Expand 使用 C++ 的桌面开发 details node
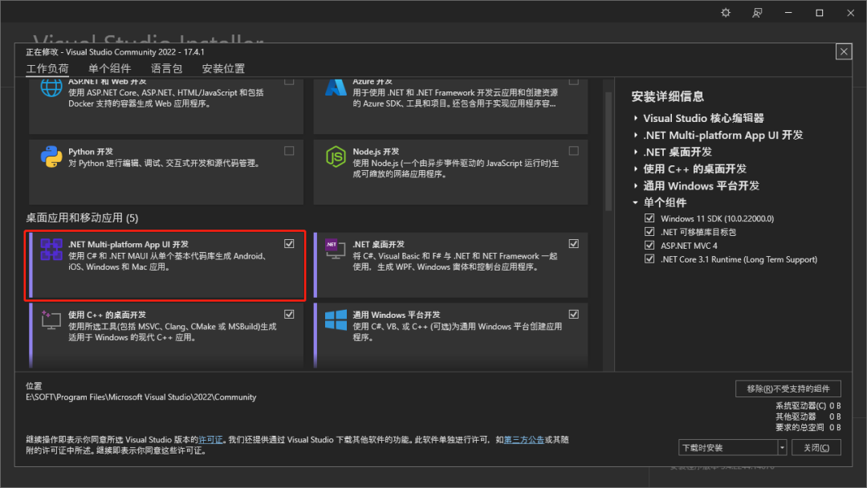Screen dimensions: 867x488 (636, 169)
